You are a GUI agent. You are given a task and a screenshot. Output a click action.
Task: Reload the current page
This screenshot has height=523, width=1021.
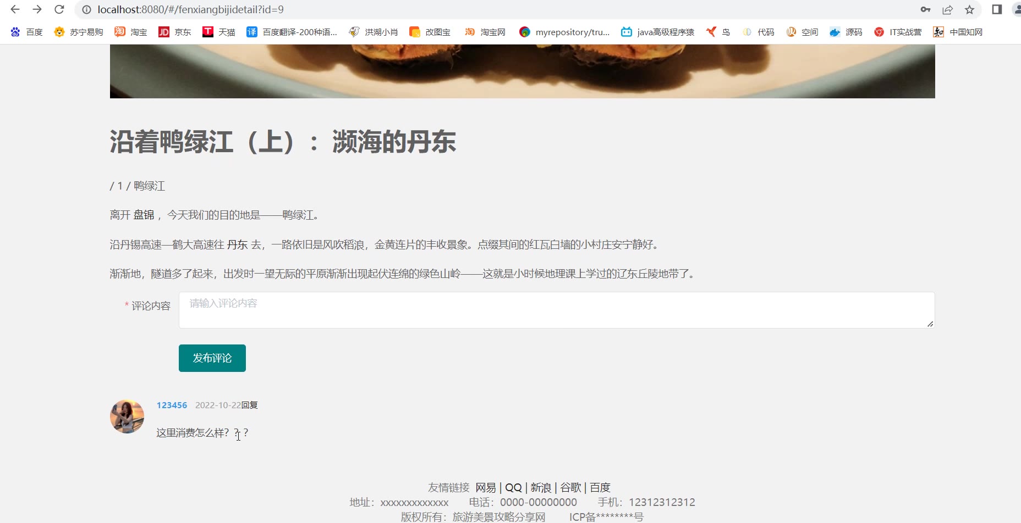pyautogui.click(x=59, y=9)
